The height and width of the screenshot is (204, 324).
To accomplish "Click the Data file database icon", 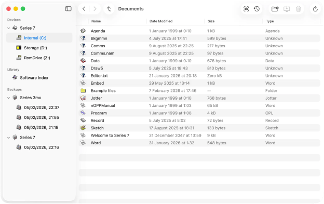I will coord(83,61).
